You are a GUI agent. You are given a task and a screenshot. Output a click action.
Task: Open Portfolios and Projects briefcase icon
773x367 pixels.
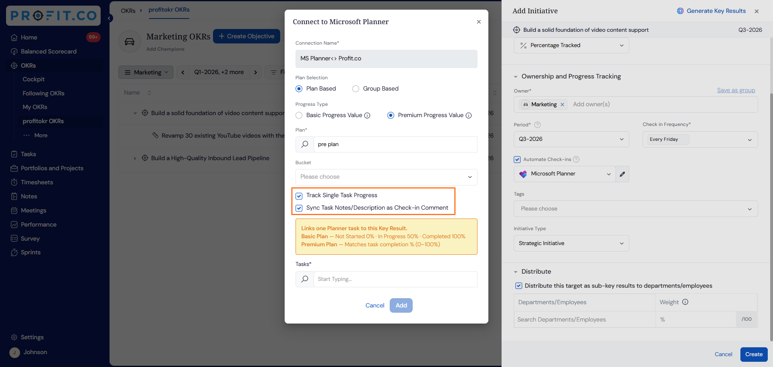(14, 168)
